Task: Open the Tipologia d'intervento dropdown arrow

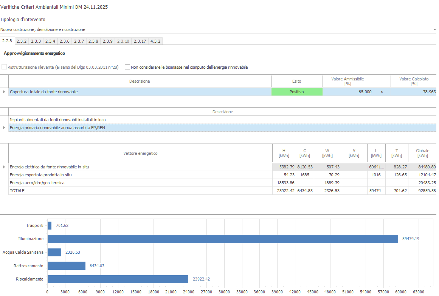Action: tap(434, 29)
